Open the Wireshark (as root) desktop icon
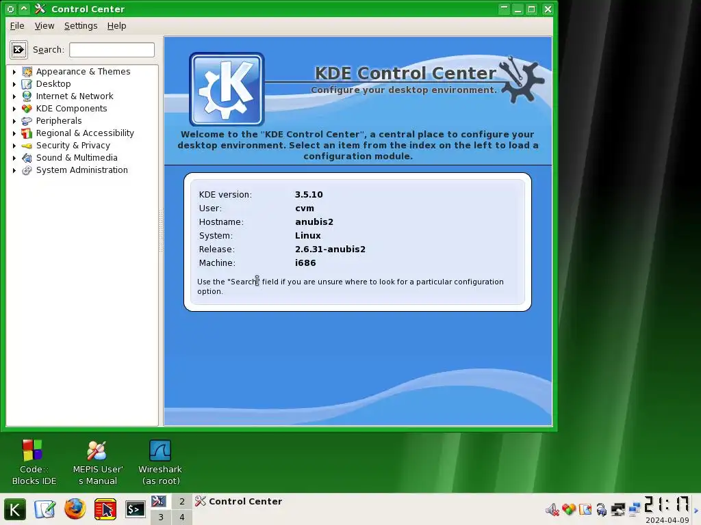 (x=160, y=450)
